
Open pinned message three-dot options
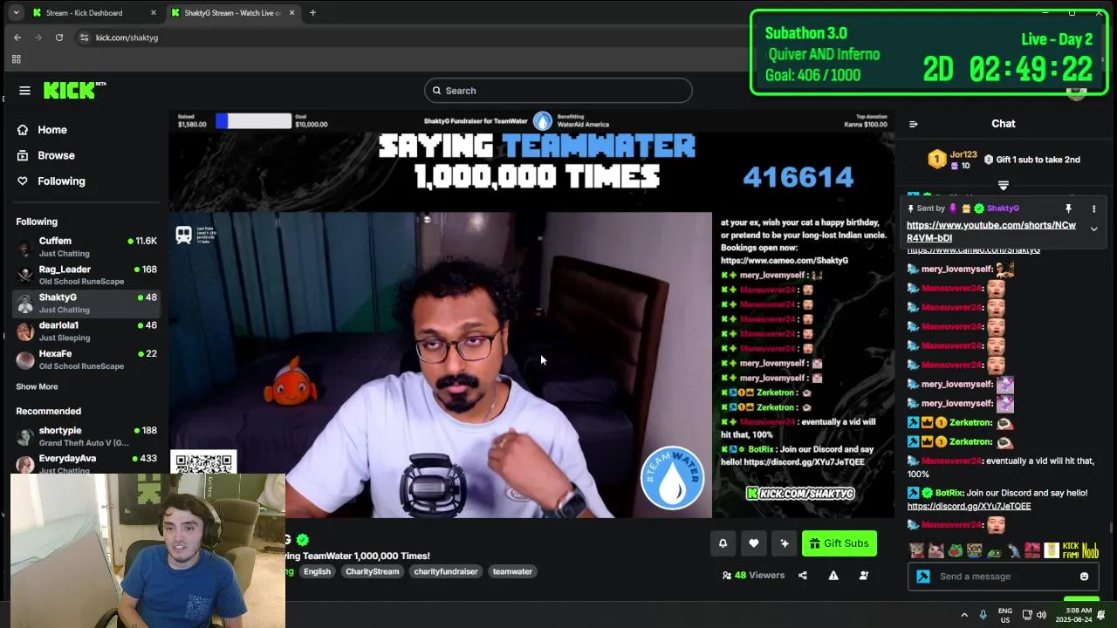tap(1093, 209)
